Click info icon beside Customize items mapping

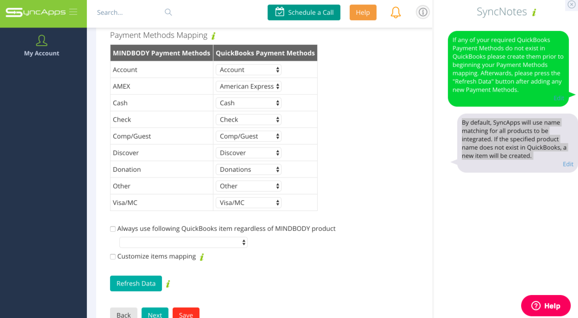click(202, 257)
